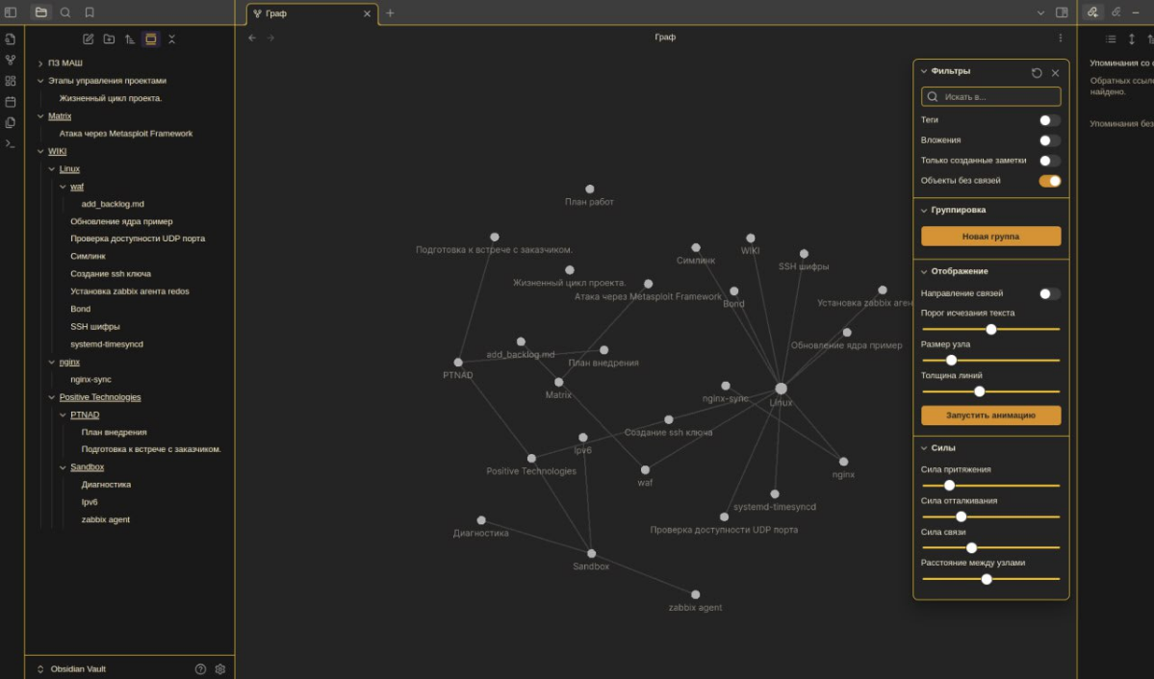Collapse all folders in the file tree
Screen dimensions: 1154x679
(x=171, y=39)
